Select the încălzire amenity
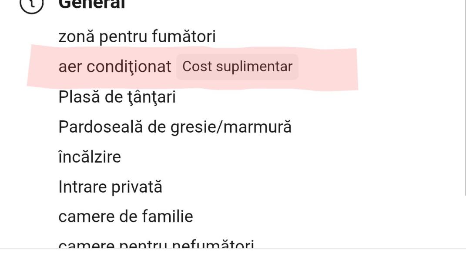 (x=90, y=156)
